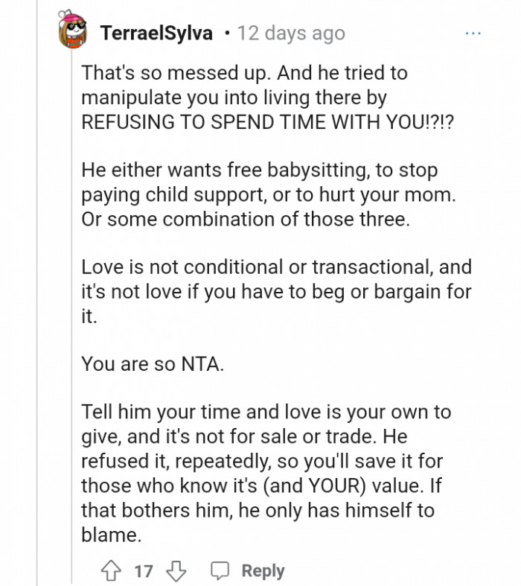Click the speech bubble reply icon

[220, 570]
